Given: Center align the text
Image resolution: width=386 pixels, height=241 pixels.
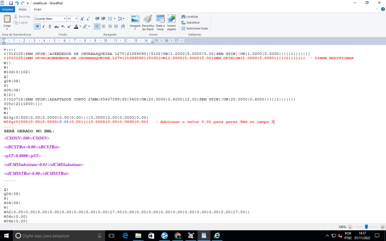Looking at the screenshot, I should pyautogui.click(x=103, y=26).
